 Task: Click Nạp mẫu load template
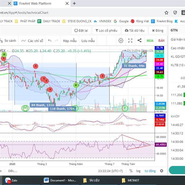70,41
